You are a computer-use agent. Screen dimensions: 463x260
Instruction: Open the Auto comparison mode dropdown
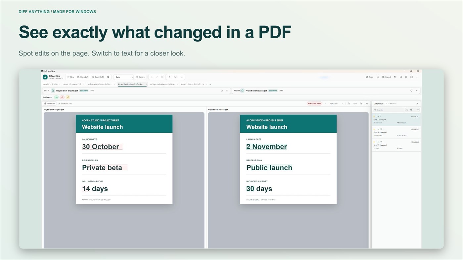(123, 77)
